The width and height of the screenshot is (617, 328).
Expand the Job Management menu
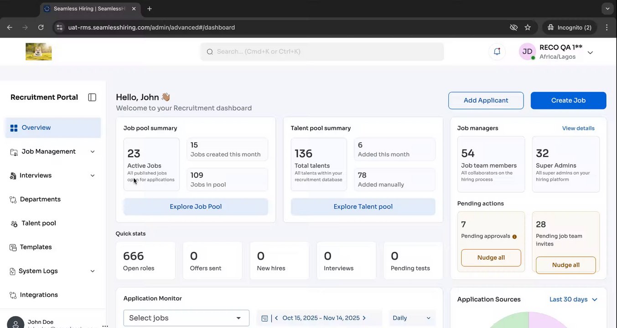[93, 152]
